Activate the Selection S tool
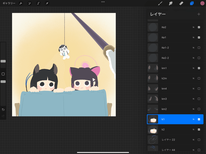This screenshot has height=154, width=206. 38,3
